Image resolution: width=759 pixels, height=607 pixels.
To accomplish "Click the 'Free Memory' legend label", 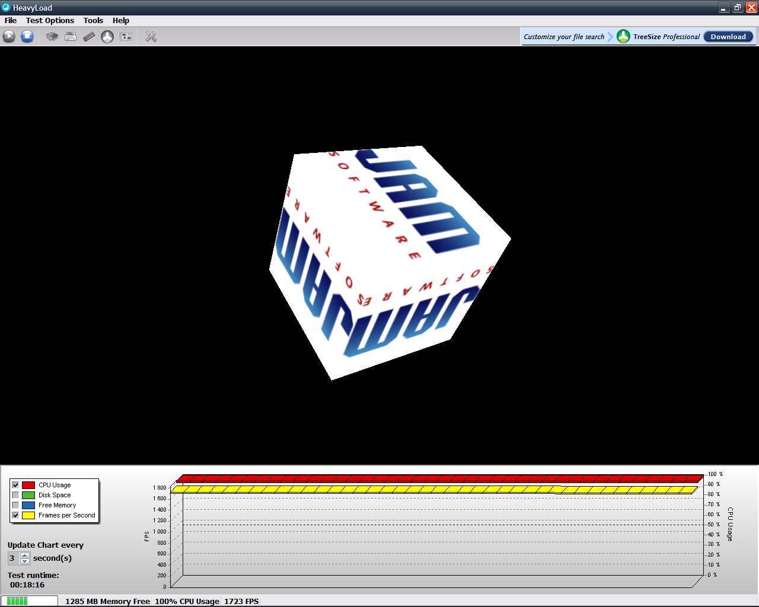I will point(58,505).
